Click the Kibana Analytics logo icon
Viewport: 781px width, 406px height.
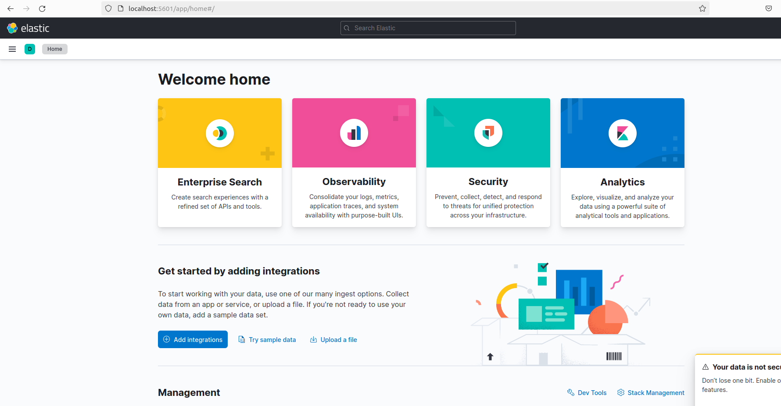point(623,133)
